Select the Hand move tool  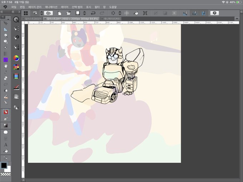[6, 66]
